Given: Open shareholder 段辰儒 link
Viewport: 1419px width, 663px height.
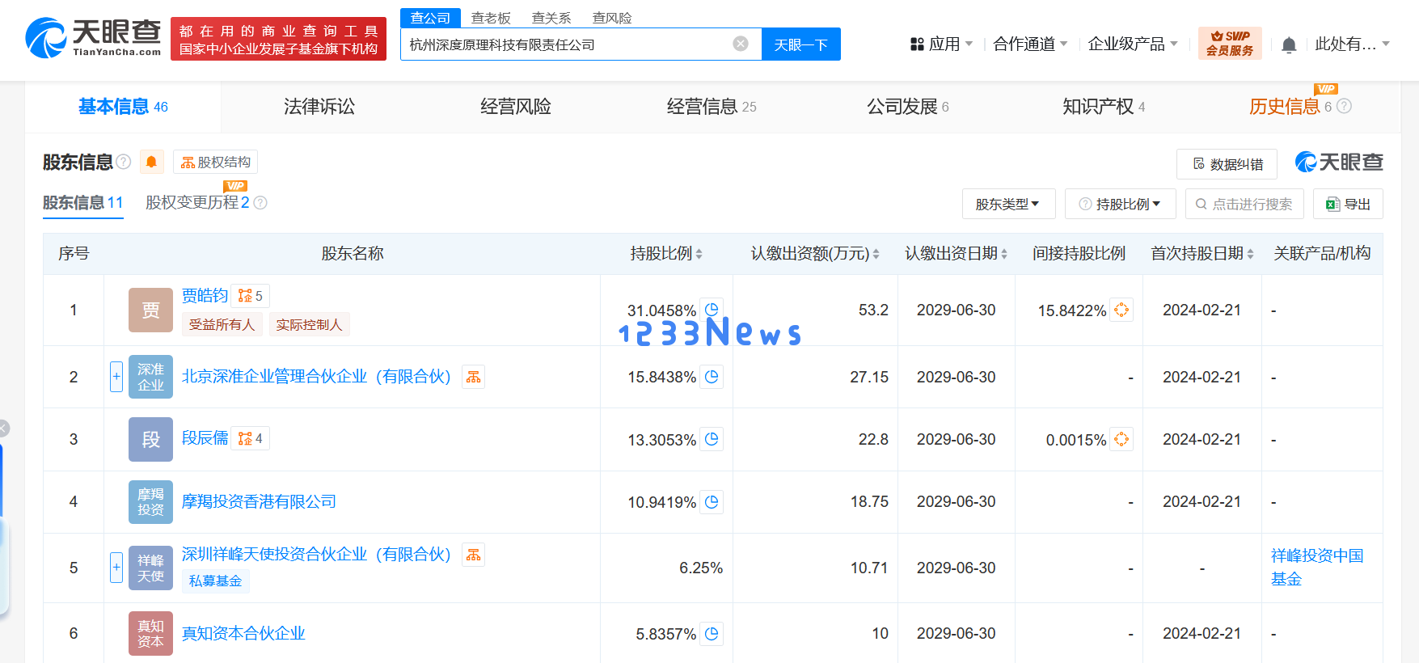Looking at the screenshot, I should [x=205, y=438].
